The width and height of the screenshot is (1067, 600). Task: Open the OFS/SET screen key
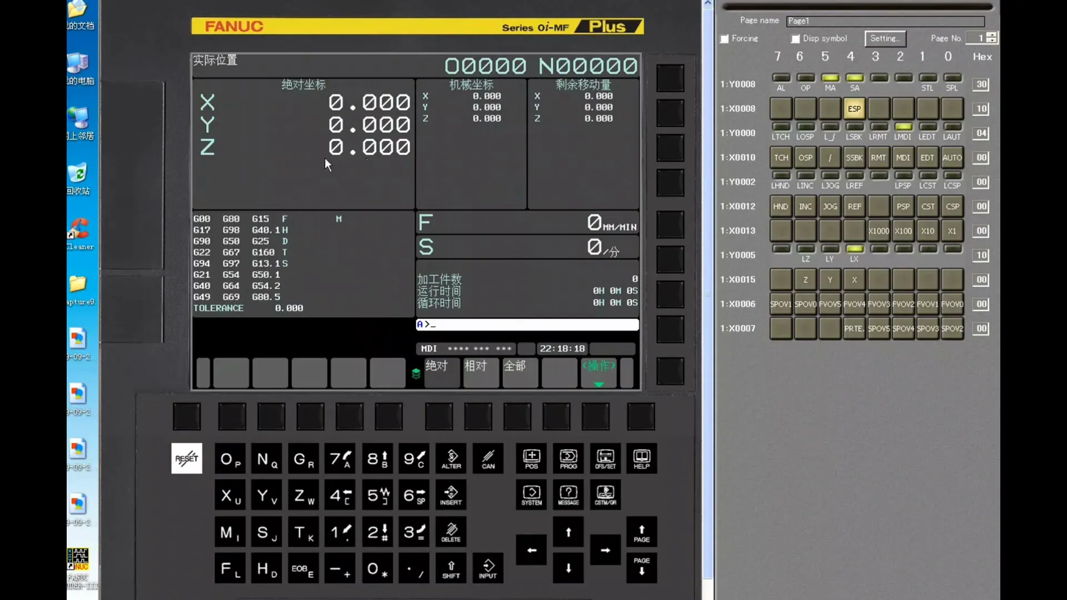[605, 458]
